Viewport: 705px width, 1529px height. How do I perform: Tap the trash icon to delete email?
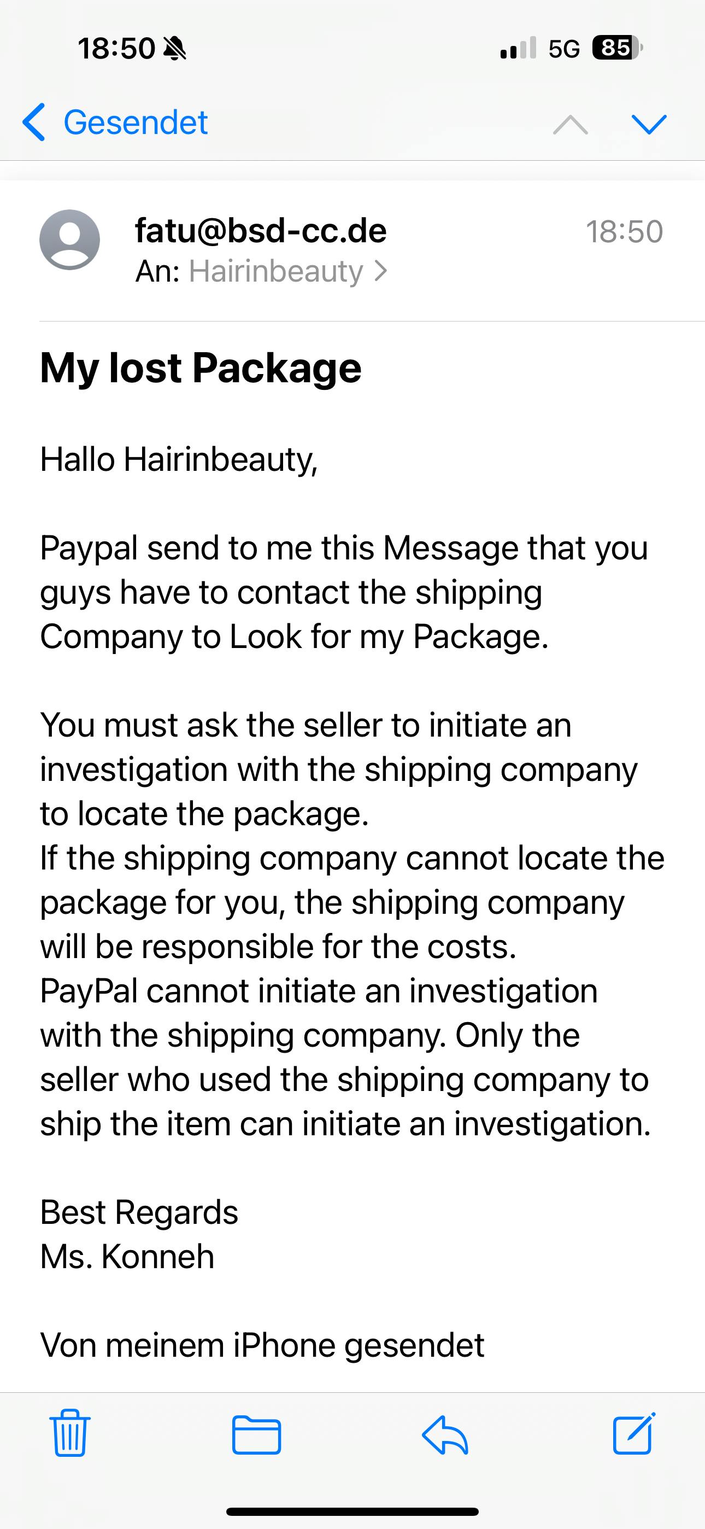(70, 1432)
